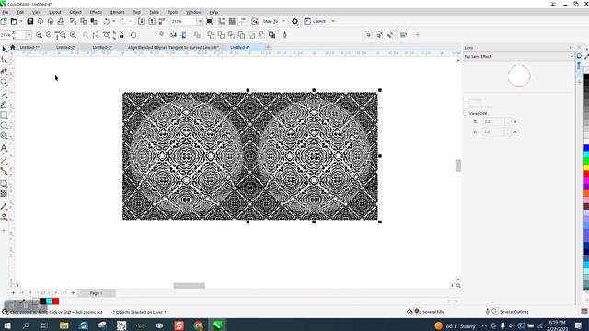Open the Options gear icon

tap(294, 21)
